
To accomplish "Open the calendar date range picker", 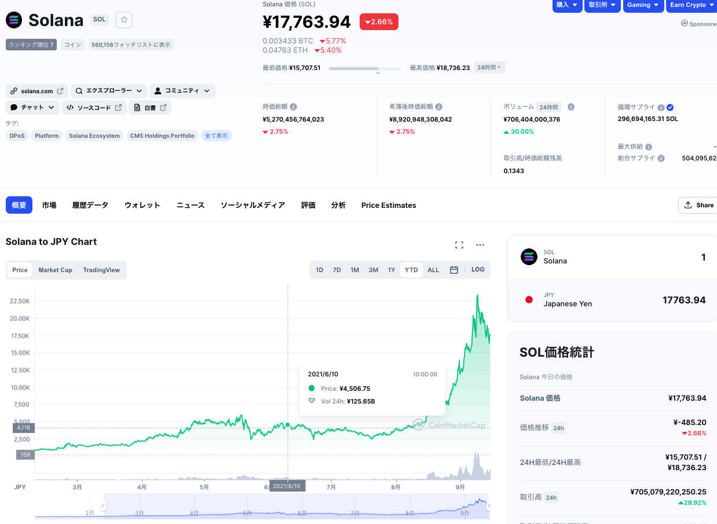I will [454, 270].
